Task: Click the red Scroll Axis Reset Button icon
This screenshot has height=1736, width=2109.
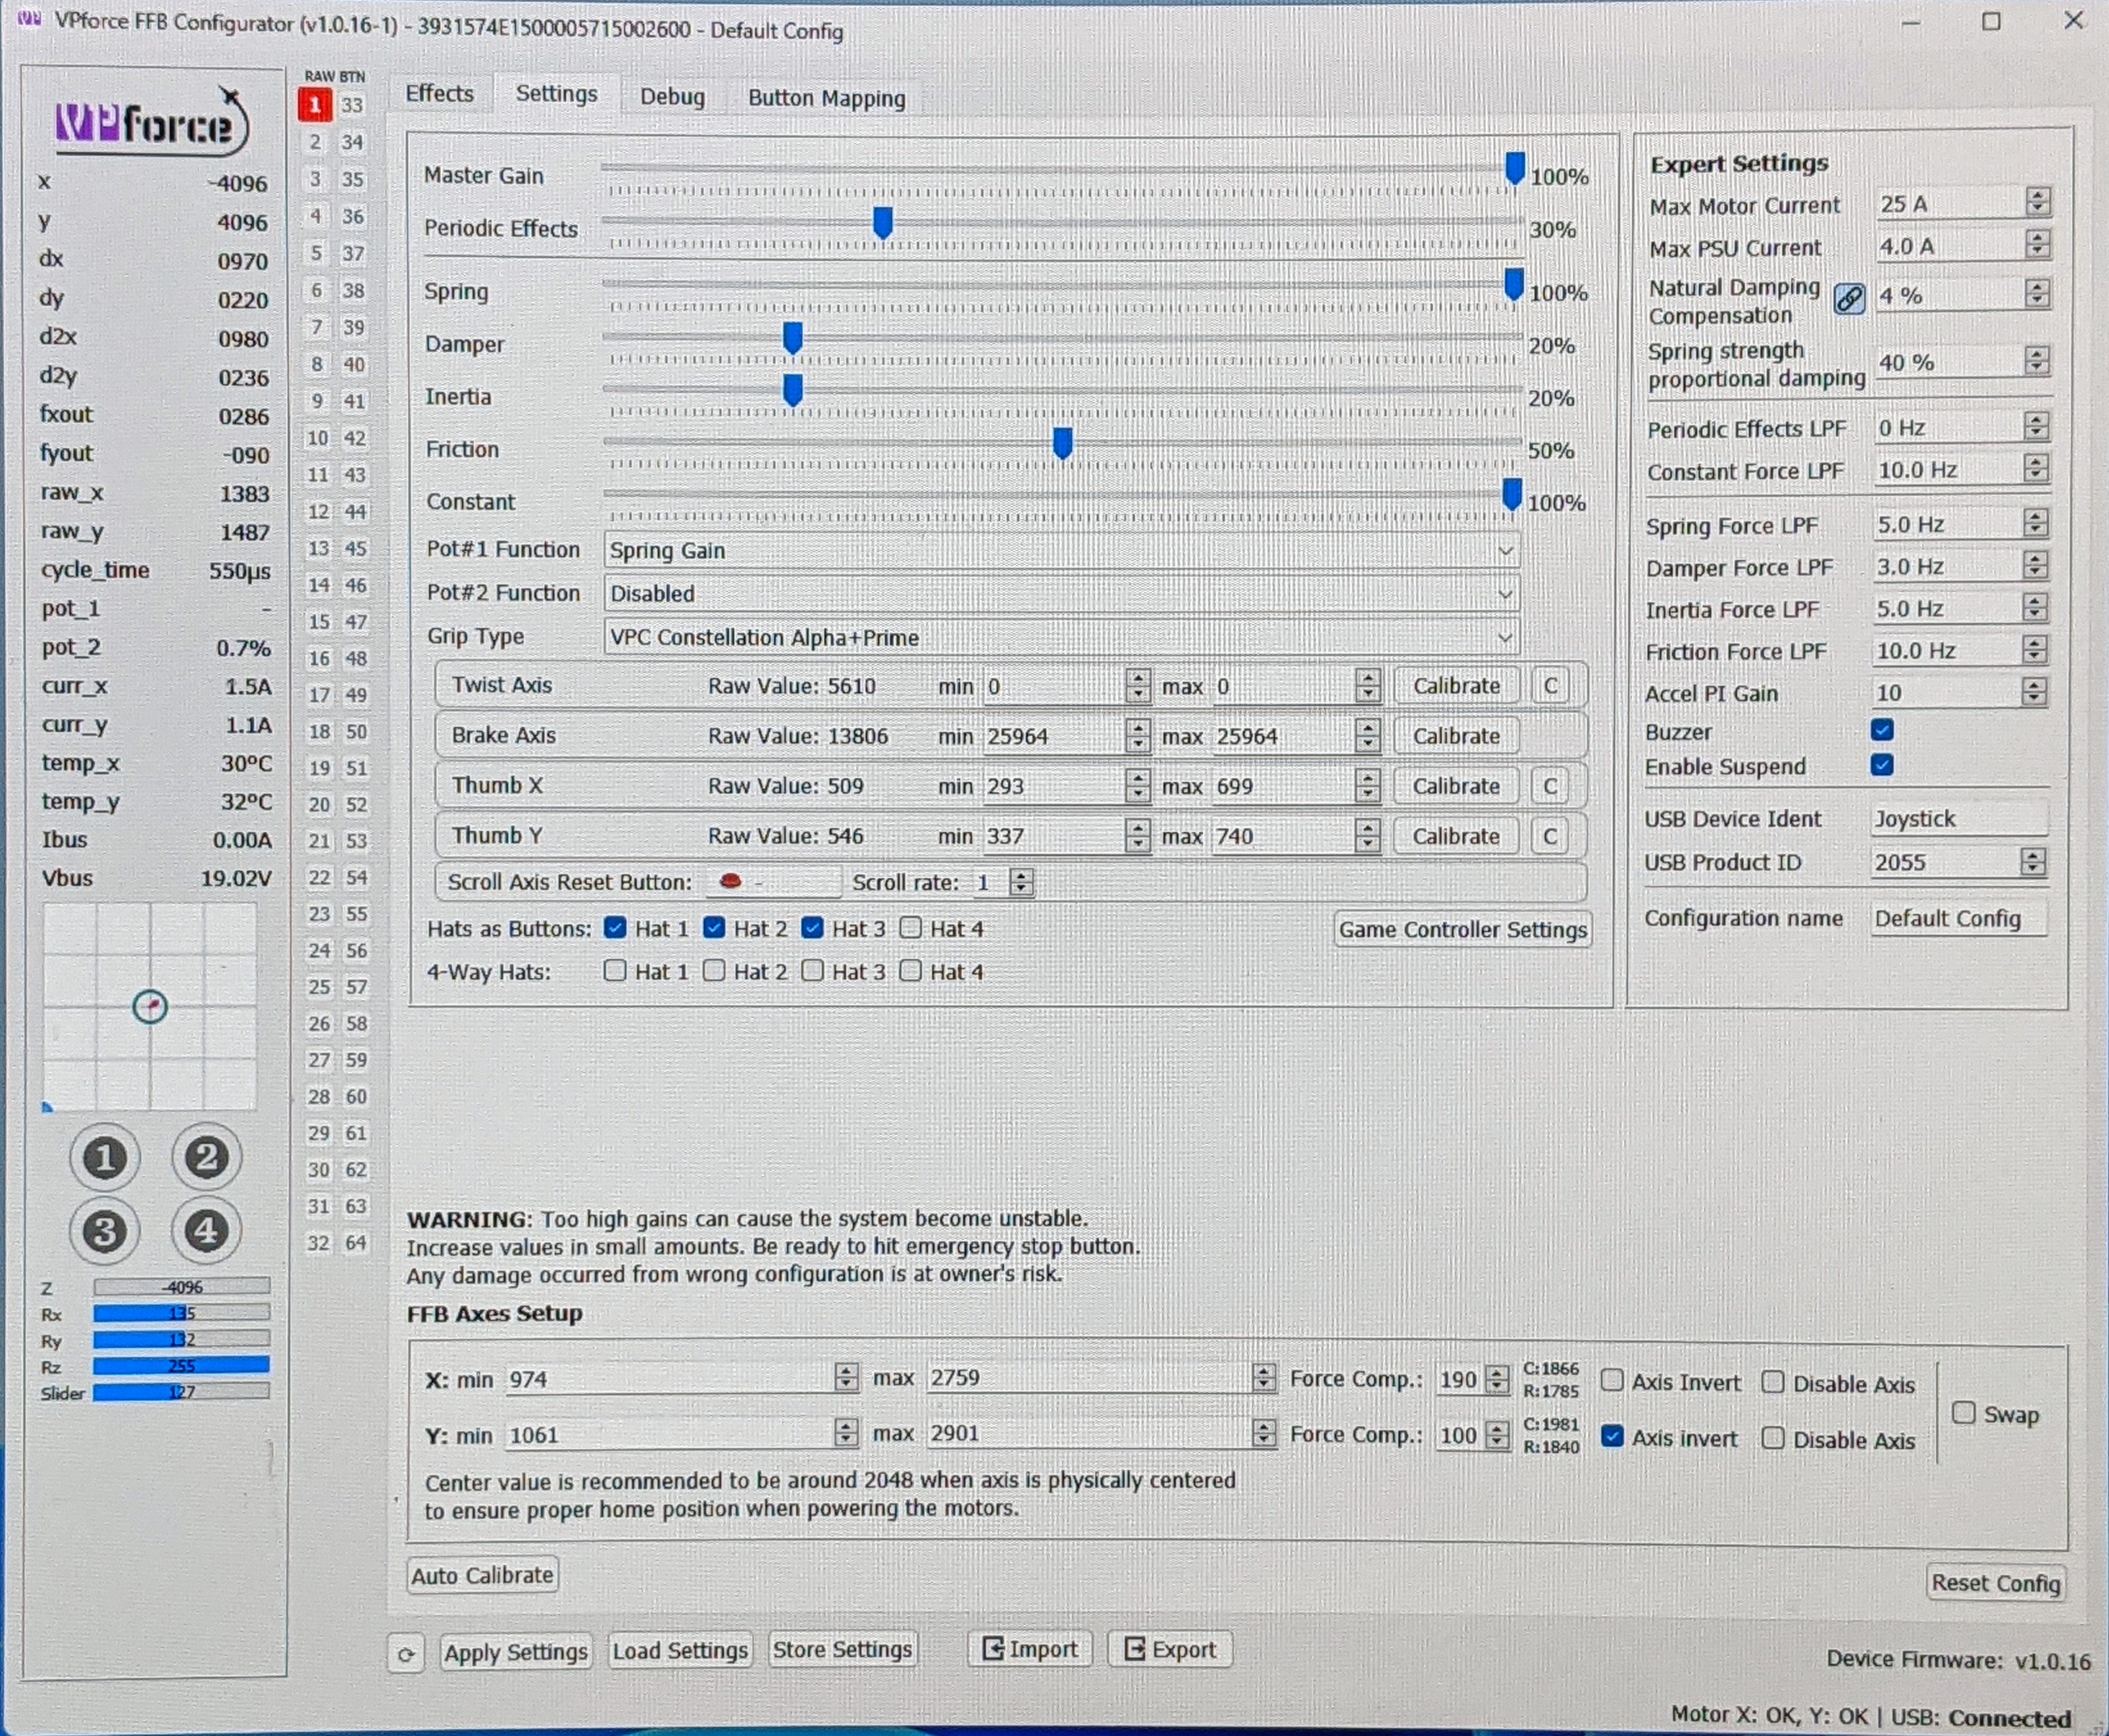Action: point(731,881)
